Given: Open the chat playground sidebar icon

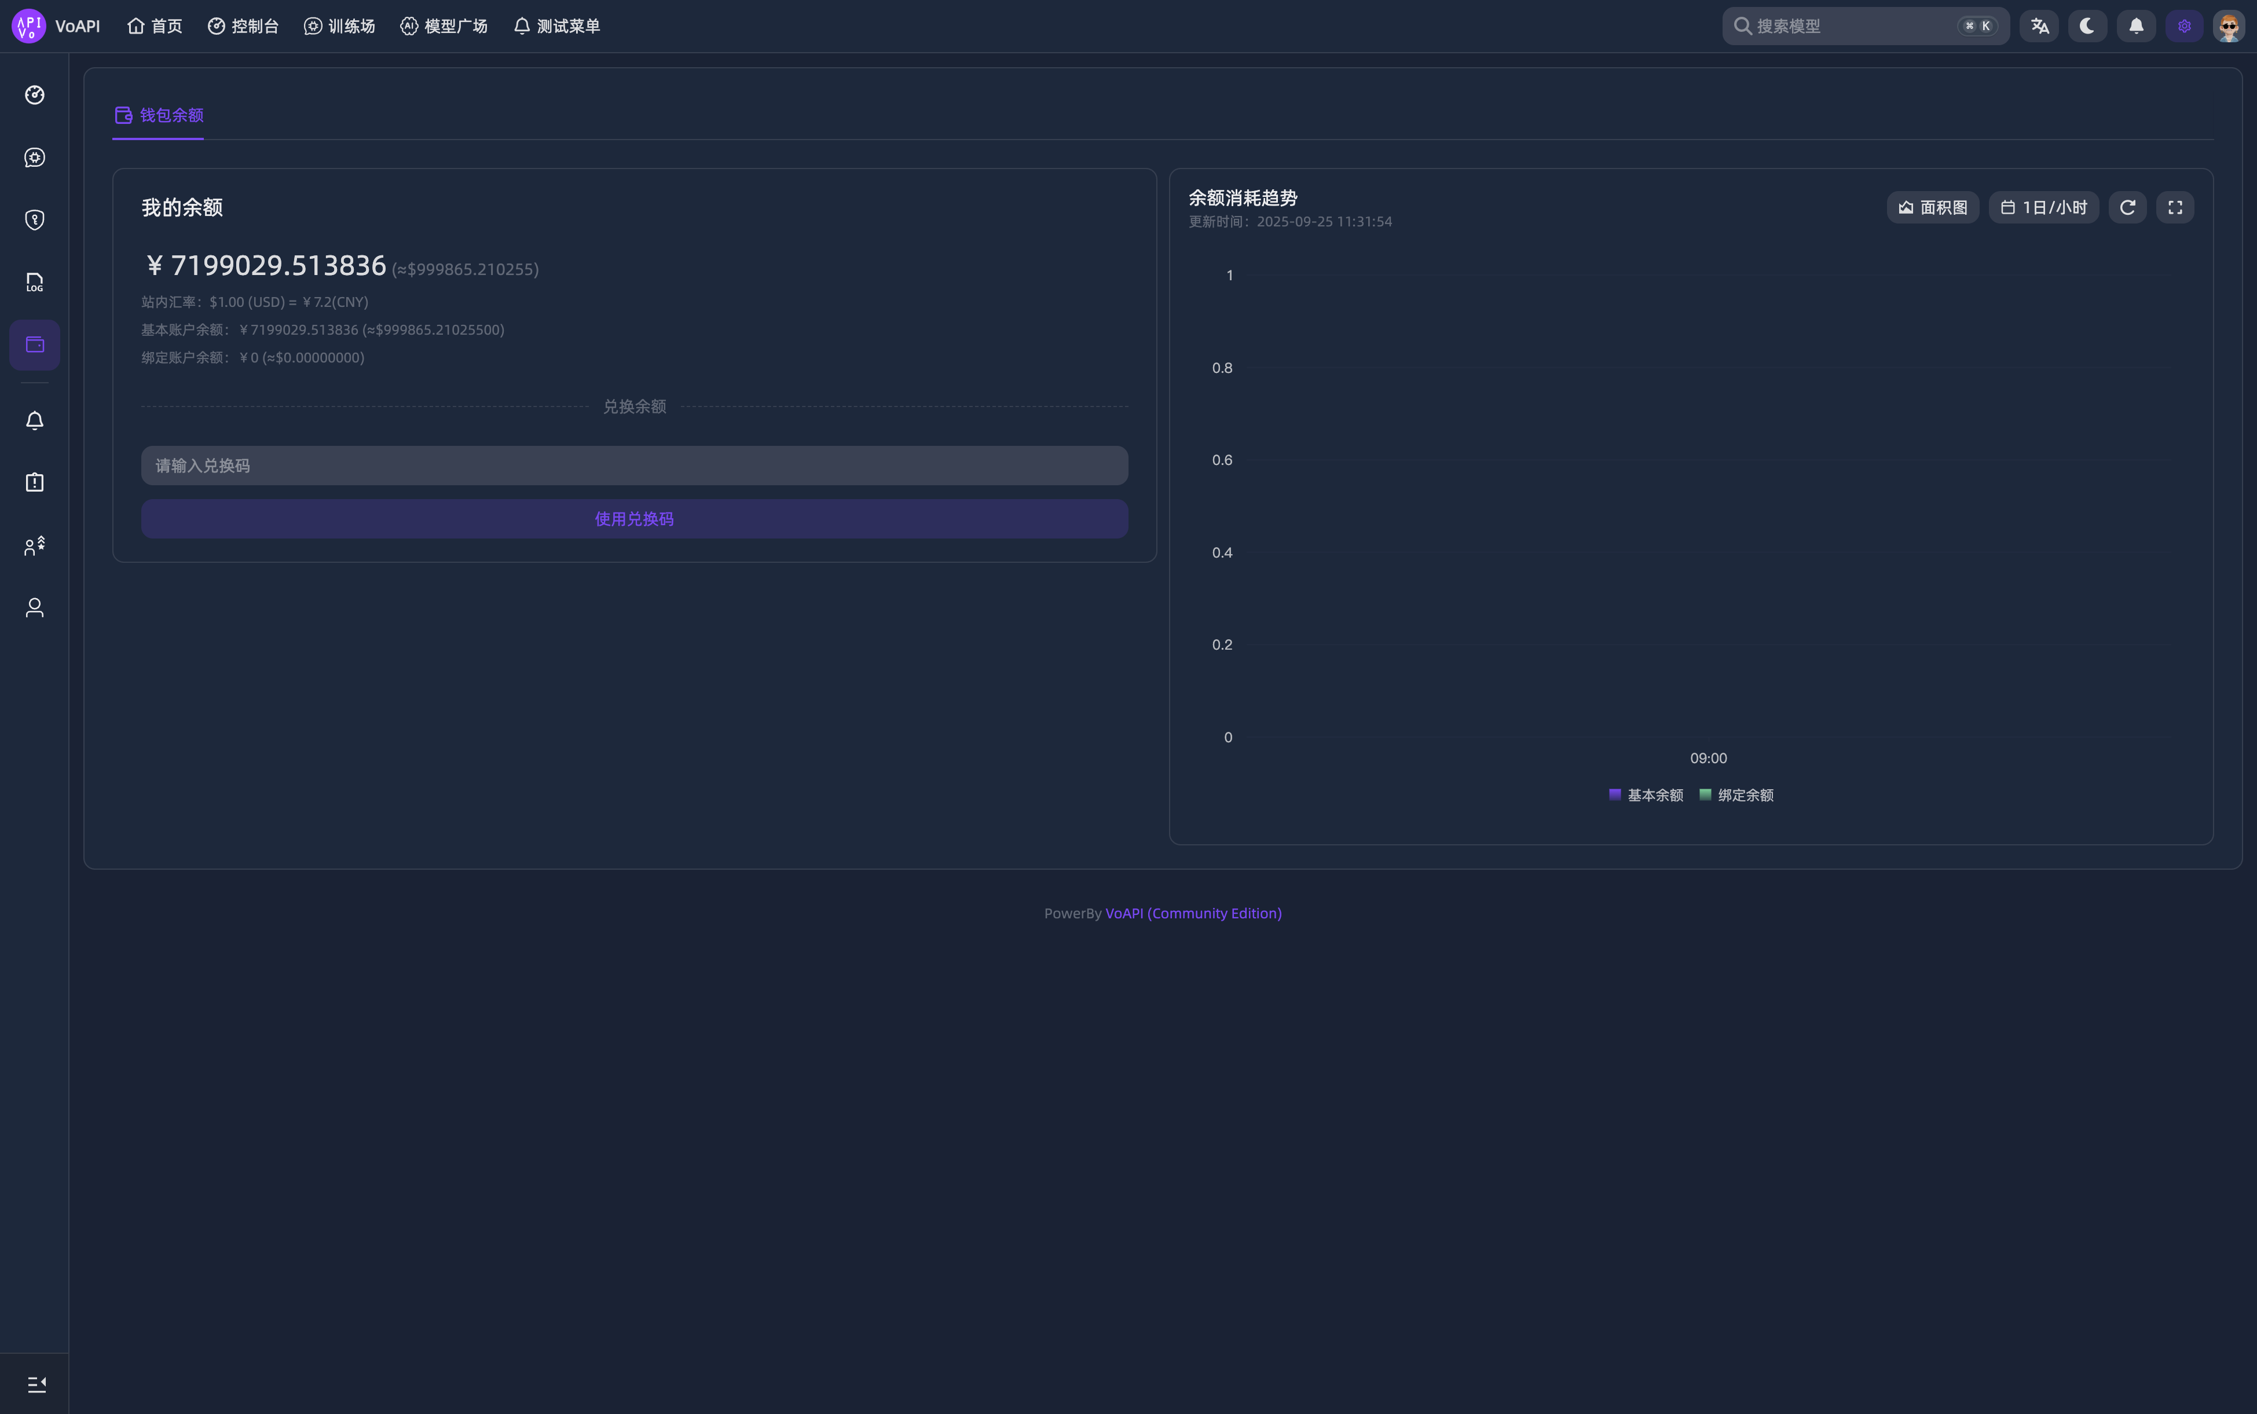Looking at the screenshot, I should (x=35, y=157).
